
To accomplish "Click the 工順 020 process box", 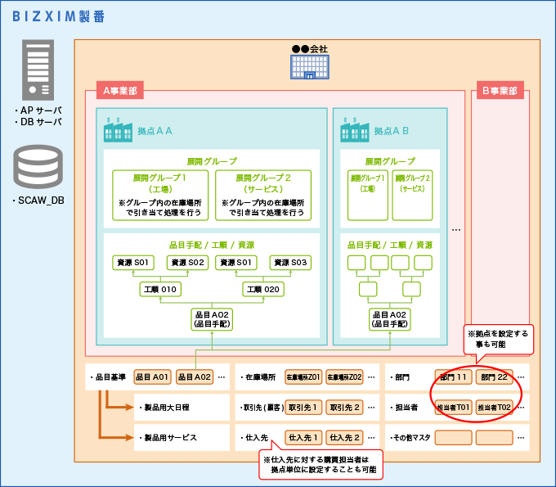I will (x=263, y=289).
